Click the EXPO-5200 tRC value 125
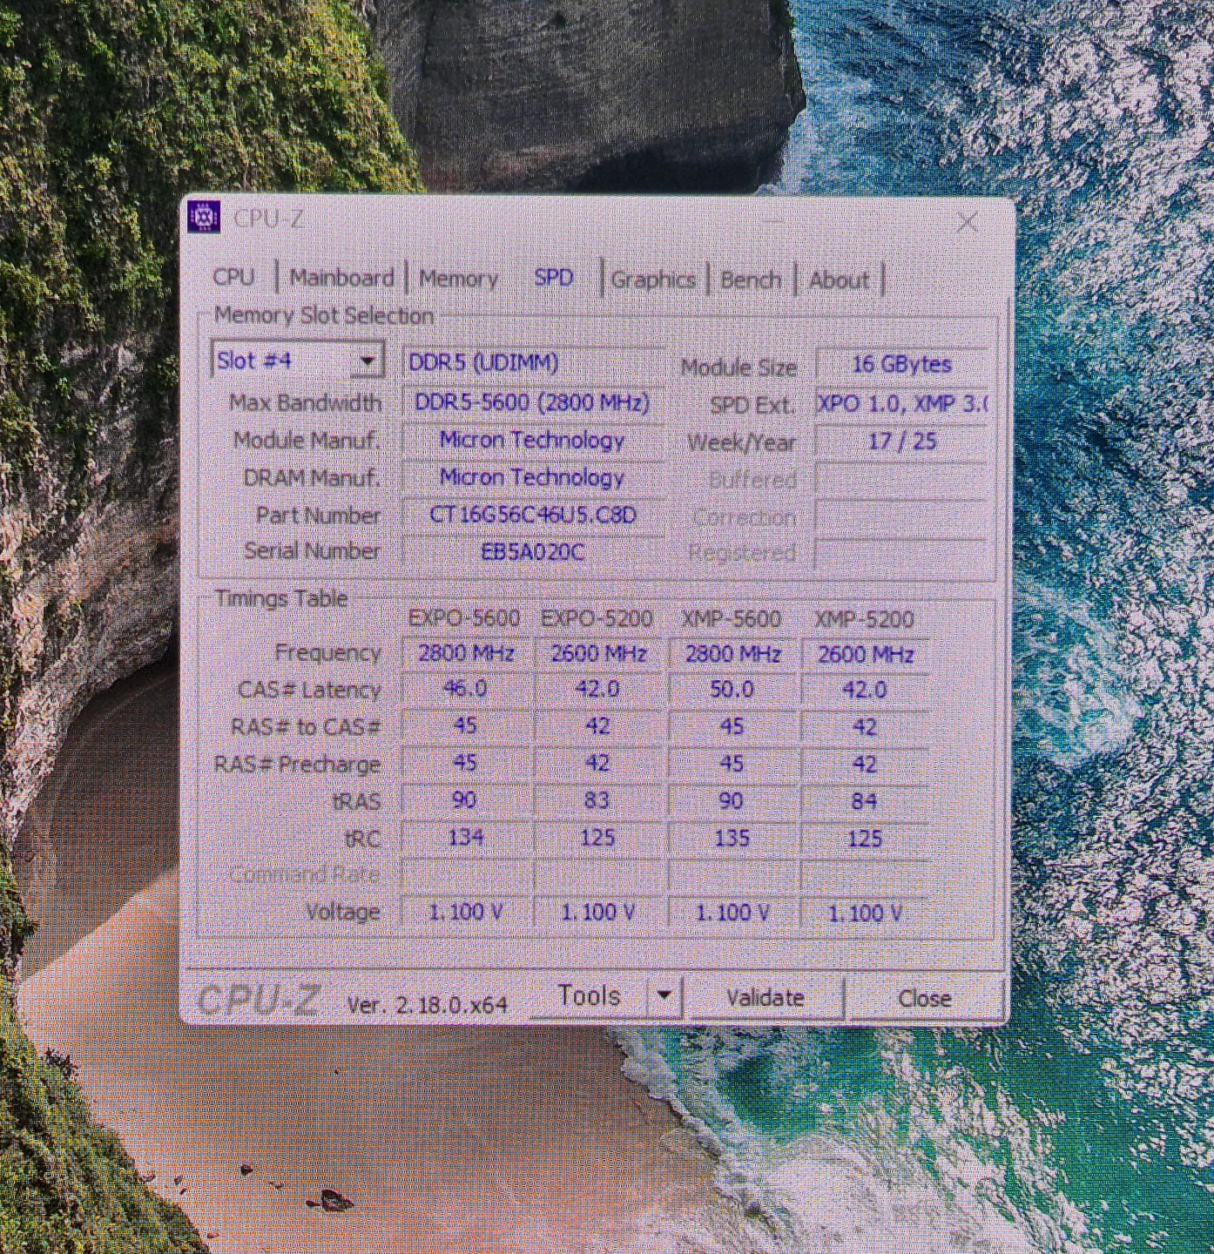 598,838
